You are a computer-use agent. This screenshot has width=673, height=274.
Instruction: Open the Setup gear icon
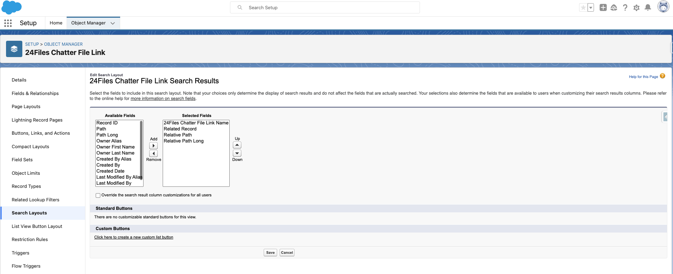pos(636,8)
